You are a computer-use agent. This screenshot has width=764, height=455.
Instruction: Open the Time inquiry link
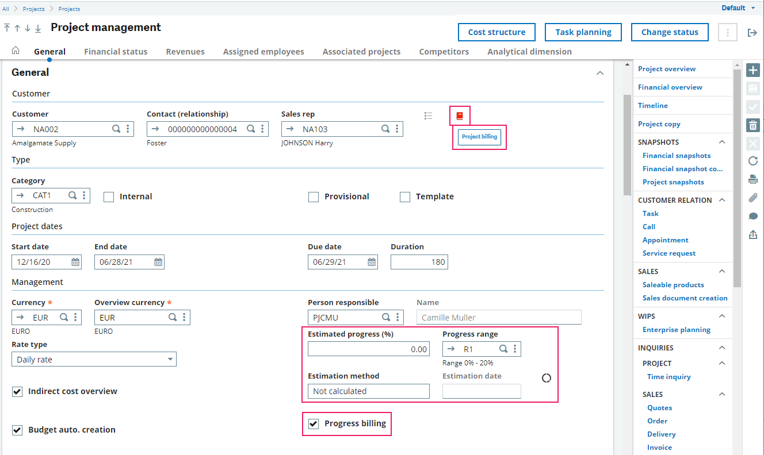tap(668, 376)
